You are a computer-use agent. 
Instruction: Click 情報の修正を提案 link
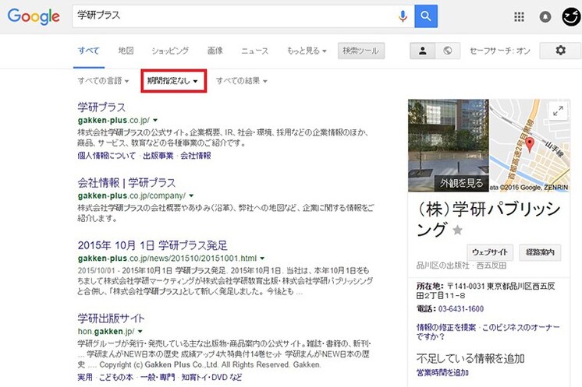pyautogui.click(x=446, y=327)
